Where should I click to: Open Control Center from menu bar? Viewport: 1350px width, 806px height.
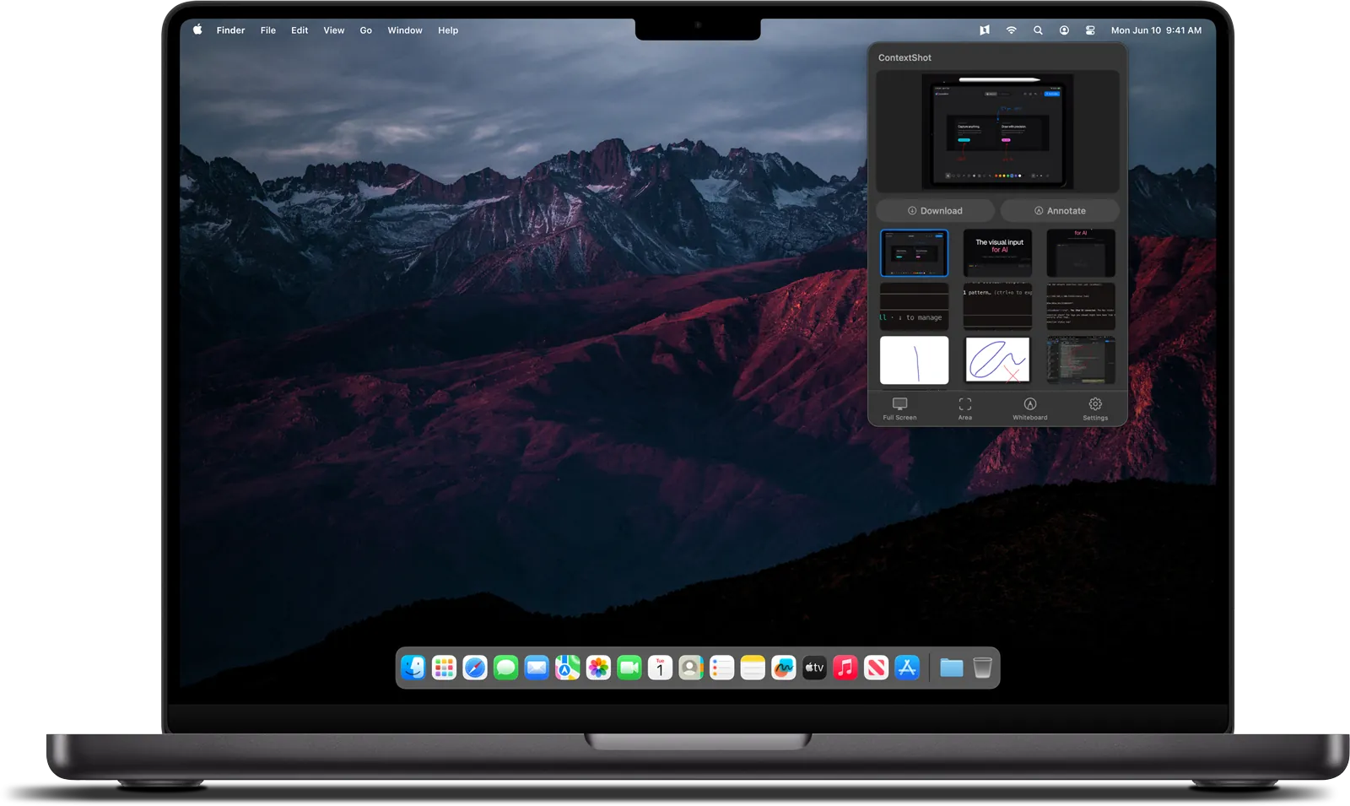click(1090, 30)
